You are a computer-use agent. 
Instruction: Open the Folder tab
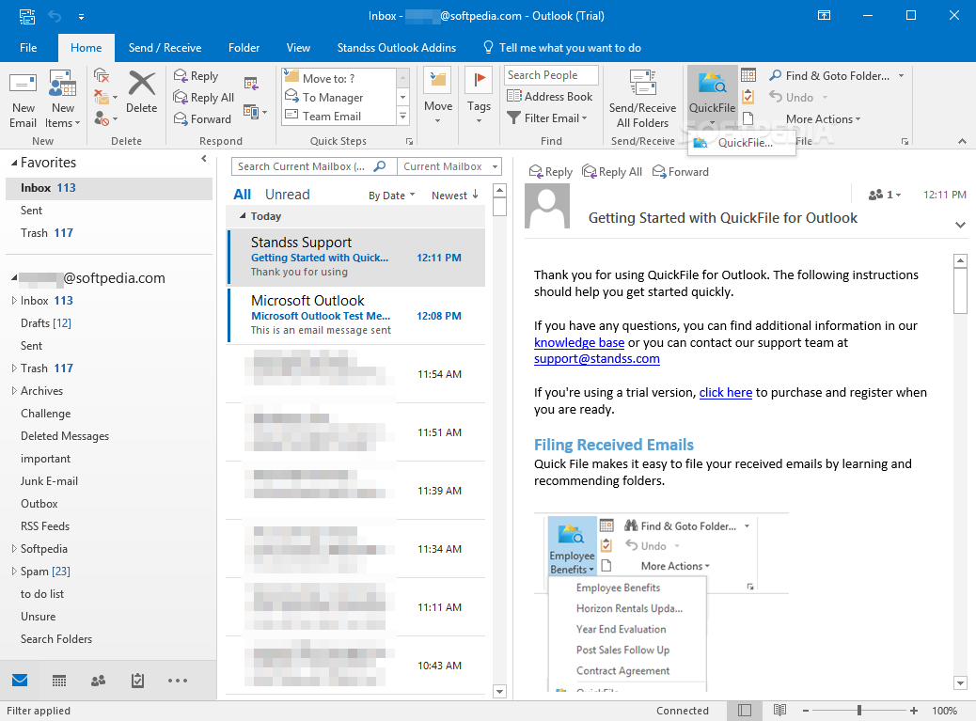tap(244, 48)
